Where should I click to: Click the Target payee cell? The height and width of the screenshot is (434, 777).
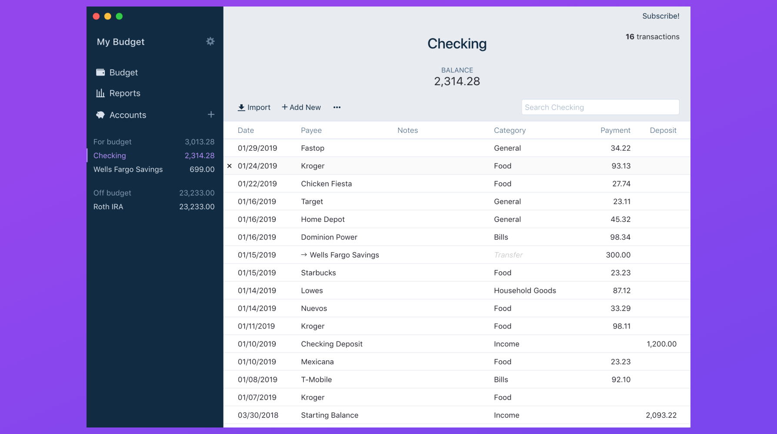pyautogui.click(x=312, y=201)
